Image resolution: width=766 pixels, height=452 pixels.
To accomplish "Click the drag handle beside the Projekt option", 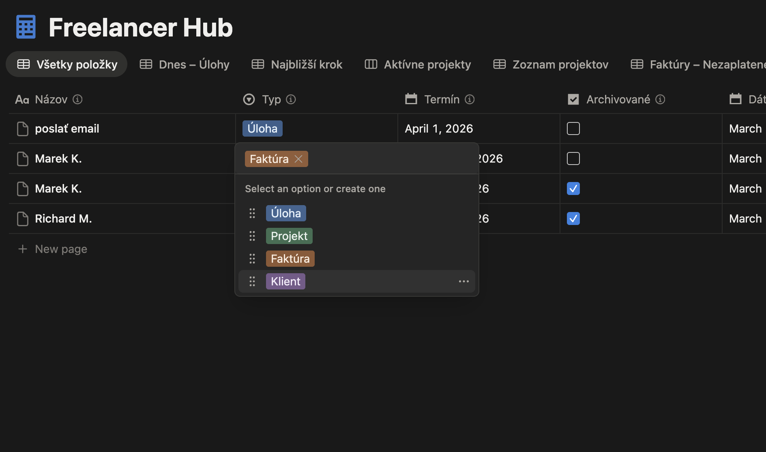I will (252, 236).
